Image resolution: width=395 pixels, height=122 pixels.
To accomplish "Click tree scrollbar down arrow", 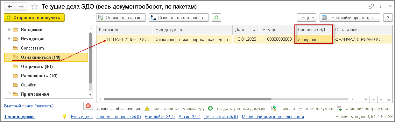I will (90, 95).
